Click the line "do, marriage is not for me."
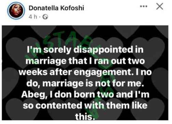Viewport: 172px width, 124px height. coord(85,83)
